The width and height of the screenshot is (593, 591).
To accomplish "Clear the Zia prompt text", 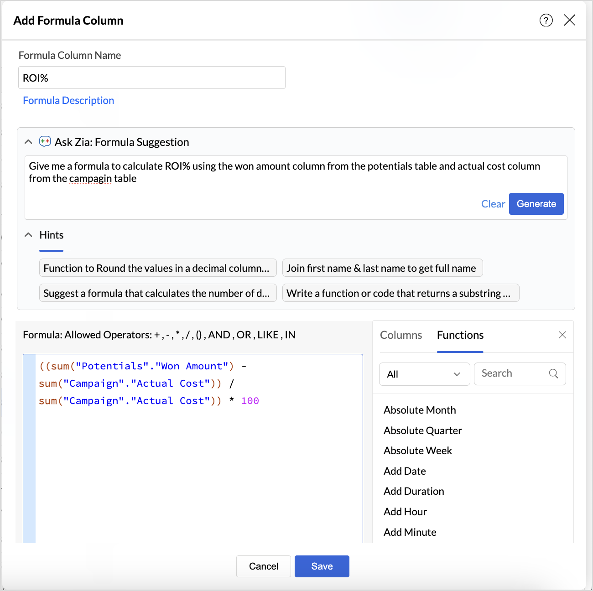I will click(x=493, y=204).
